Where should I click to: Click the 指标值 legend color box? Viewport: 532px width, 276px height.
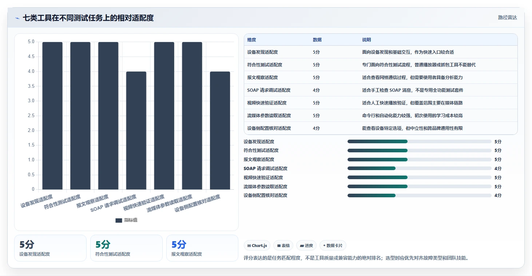point(119,220)
